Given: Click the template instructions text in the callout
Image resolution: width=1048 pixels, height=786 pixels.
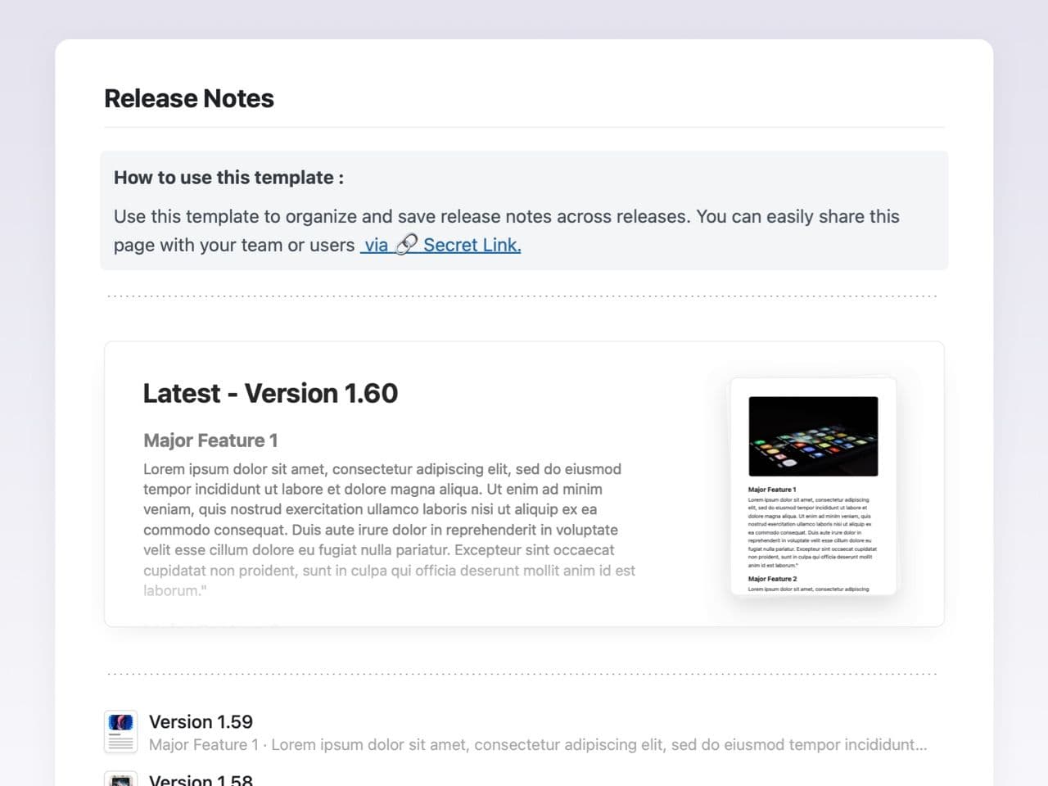Looking at the screenshot, I should tap(506, 217).
